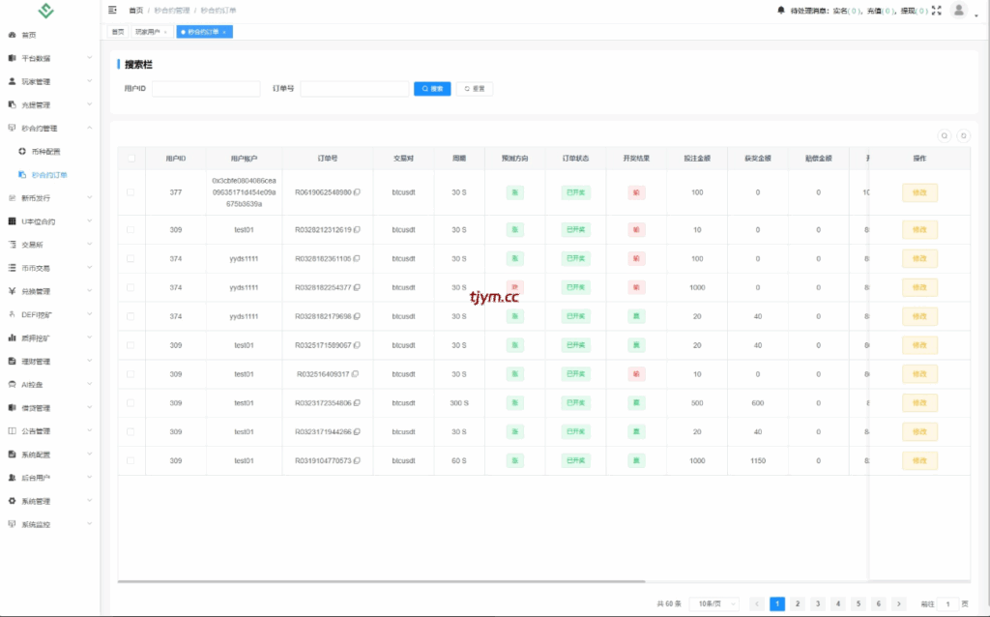
Task: Click the refresh icon above the table
Action: (x=963, y=136)
